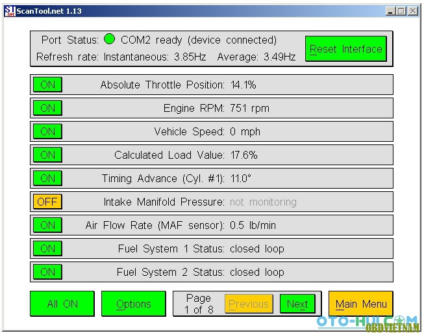Click the timing advance value '11.0°'
The image size is (424, 335).
coord(241,178)
